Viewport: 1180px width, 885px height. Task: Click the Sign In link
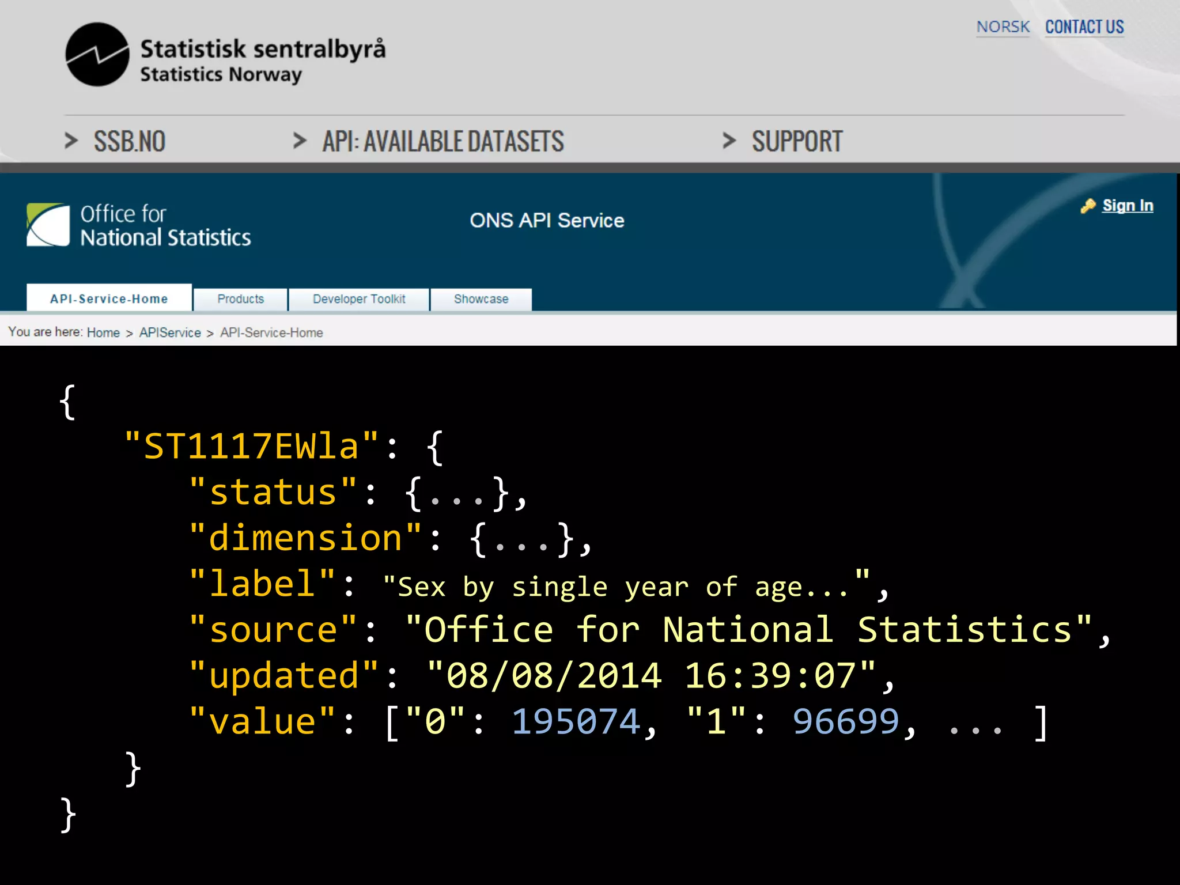pyautogui.click(x=1128, y=206)
